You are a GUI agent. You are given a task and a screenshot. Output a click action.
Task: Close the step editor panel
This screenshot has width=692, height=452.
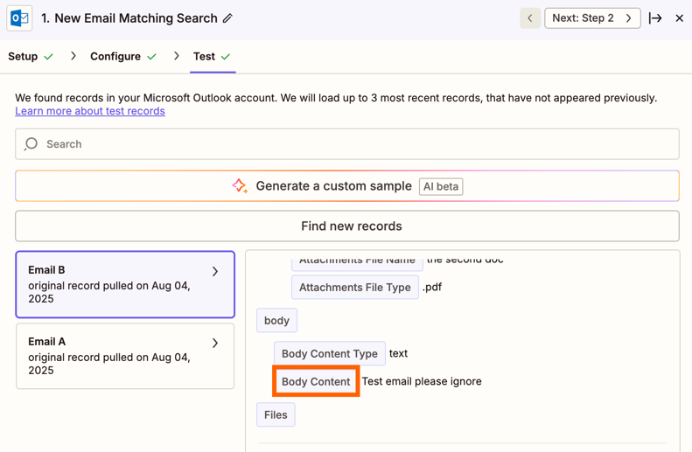(680, 18)
